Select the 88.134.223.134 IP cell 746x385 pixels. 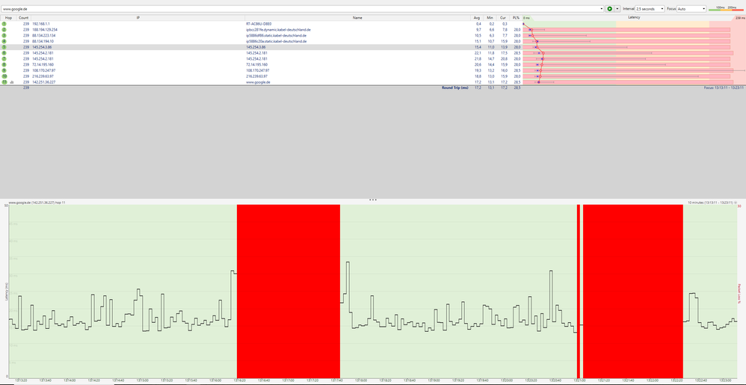pyautogui.click(x=44, y=35)
